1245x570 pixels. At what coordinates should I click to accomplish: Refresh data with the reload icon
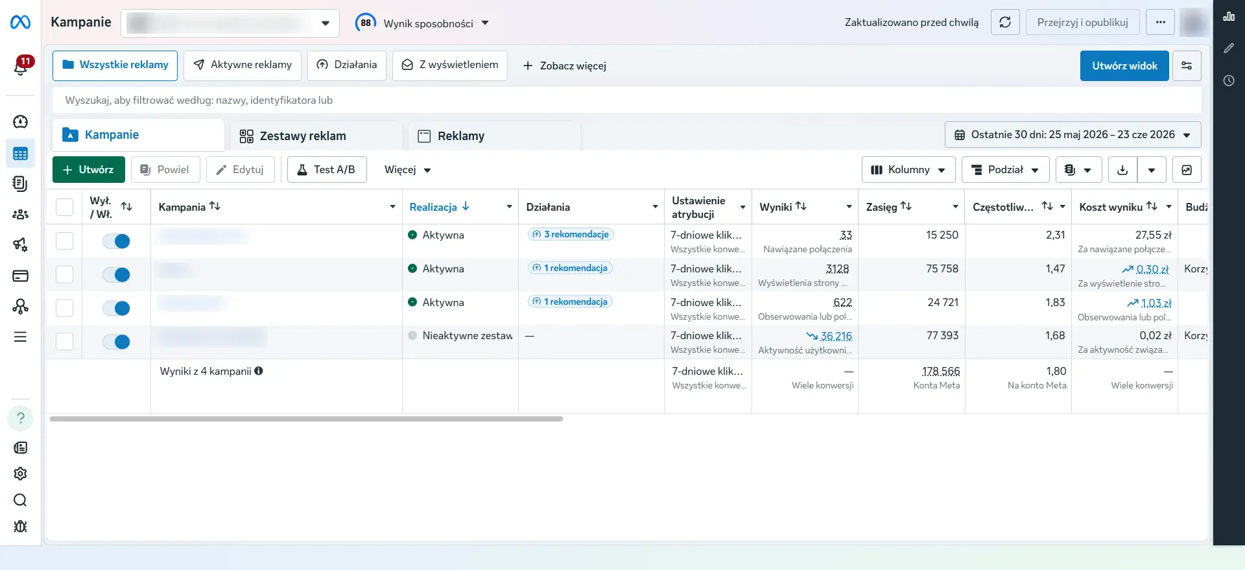click(1005, 23)
